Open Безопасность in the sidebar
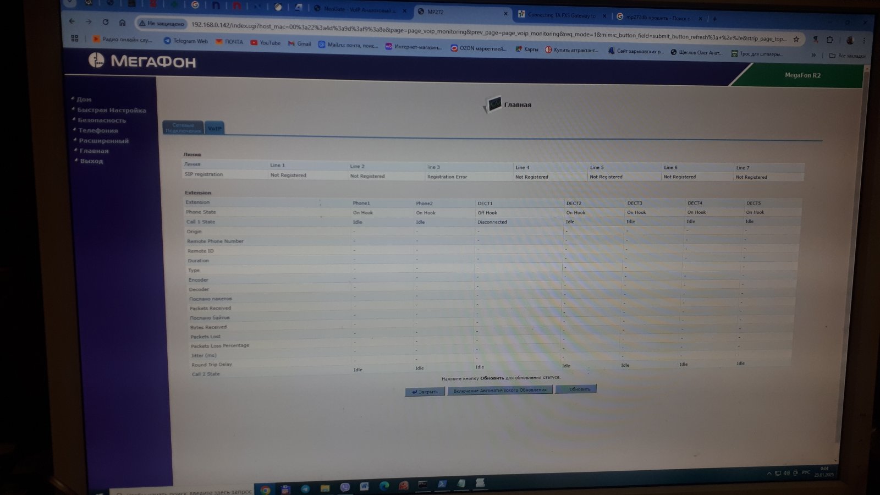This screenshot has height=495, width=880. pos(102,120)
